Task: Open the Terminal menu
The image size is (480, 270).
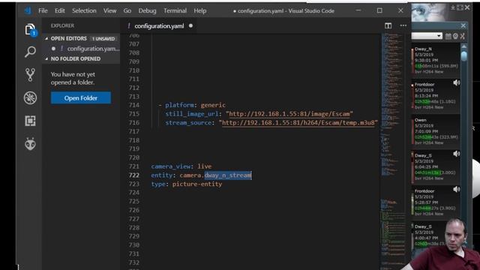Action: tap(175, 10)
